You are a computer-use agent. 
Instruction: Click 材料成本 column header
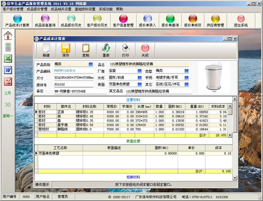pos(218,107)
